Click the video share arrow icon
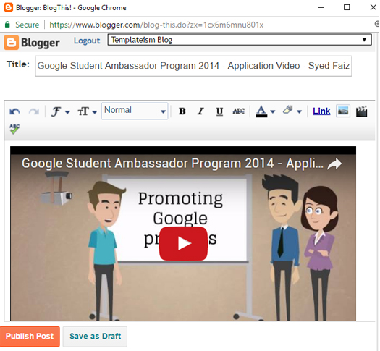Viewport: 380px width, 351px height. (x=334, y=164)
